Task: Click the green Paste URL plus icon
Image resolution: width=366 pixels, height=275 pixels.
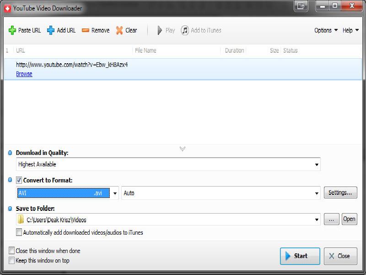Action: tap(12, 30)
